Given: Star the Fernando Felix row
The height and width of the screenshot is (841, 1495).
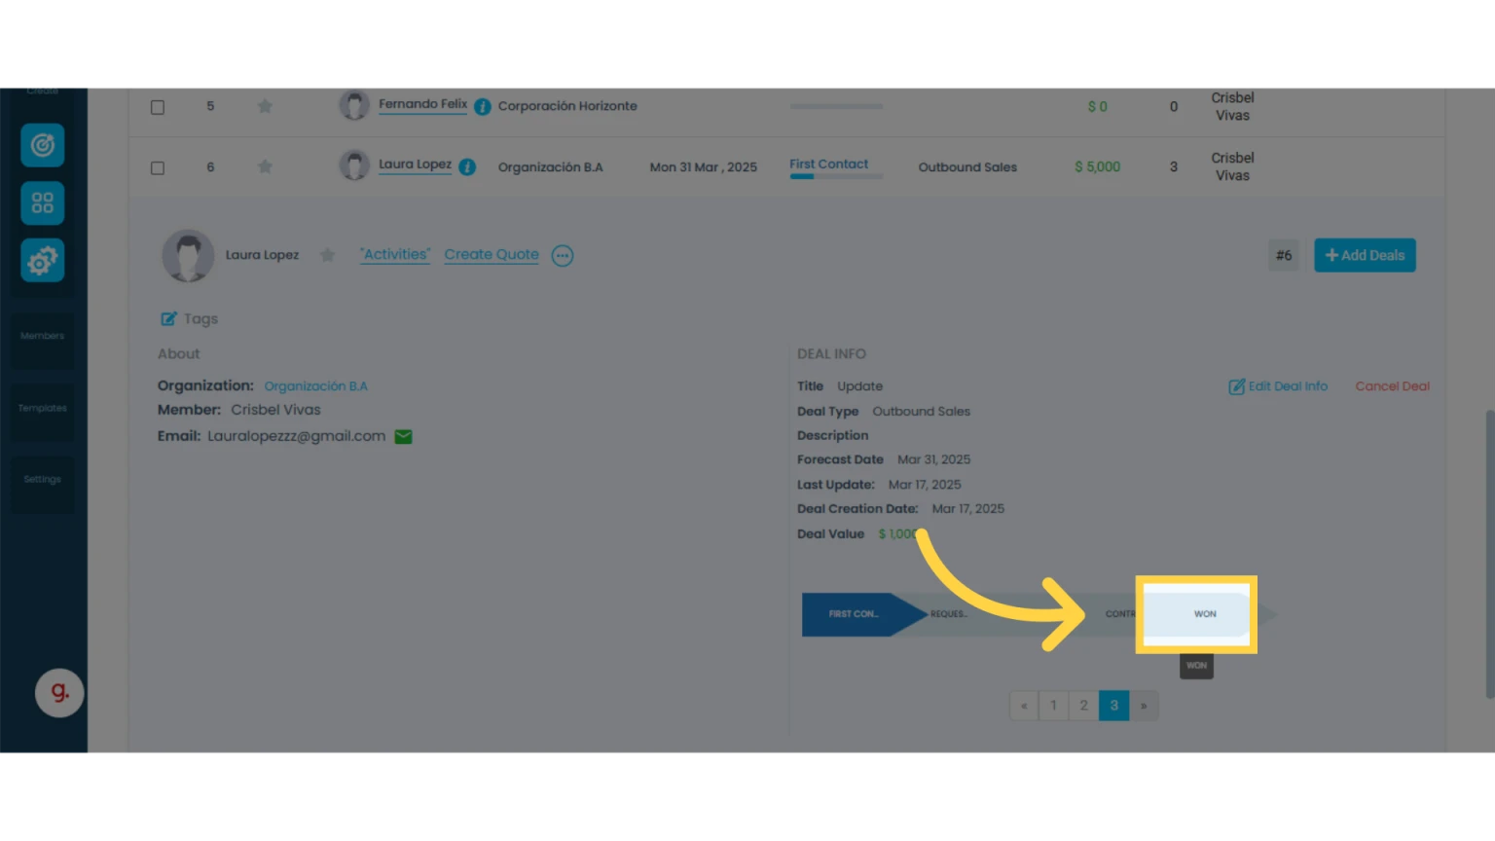Looking at the screenshot, I should [265, 106].
